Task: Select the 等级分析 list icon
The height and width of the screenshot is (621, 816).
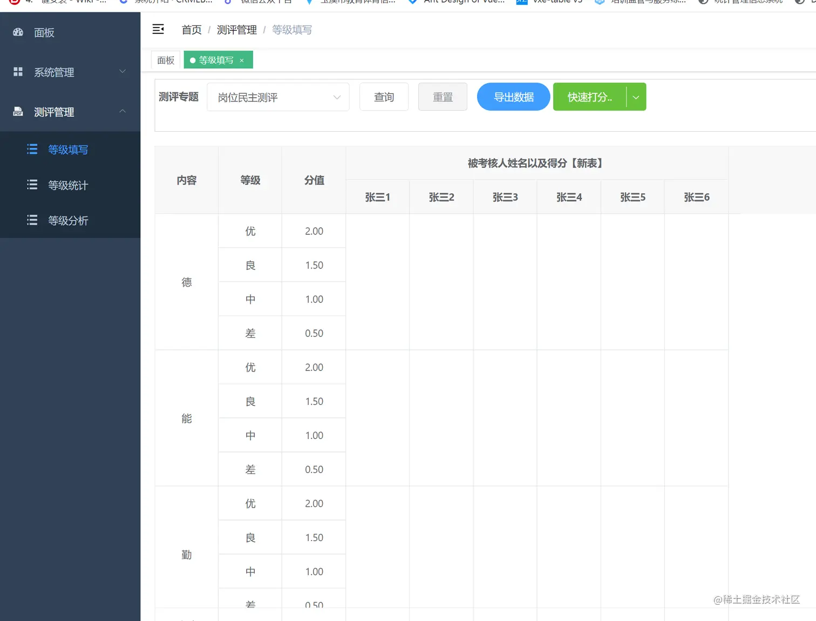Action: point(32,220)
